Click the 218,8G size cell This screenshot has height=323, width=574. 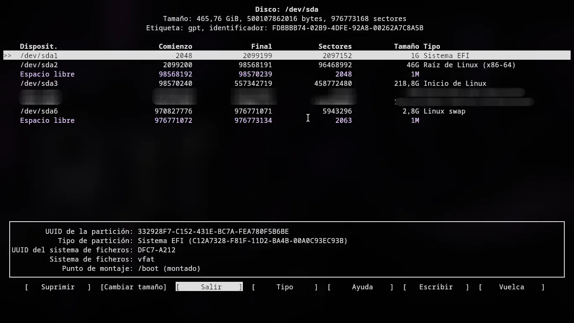406,83
